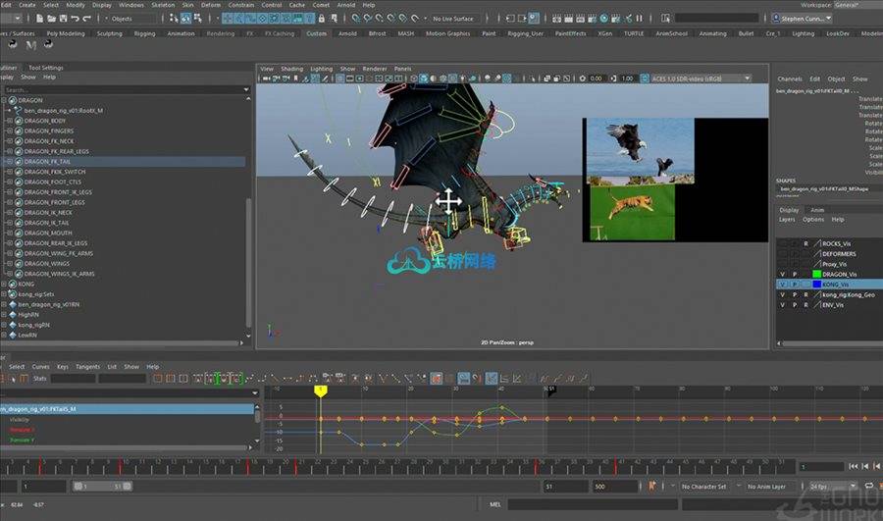Toggle wireframe shading icon in viewport toolbar
The width and height of the screenshot is (883, 521).
(414, 78)
